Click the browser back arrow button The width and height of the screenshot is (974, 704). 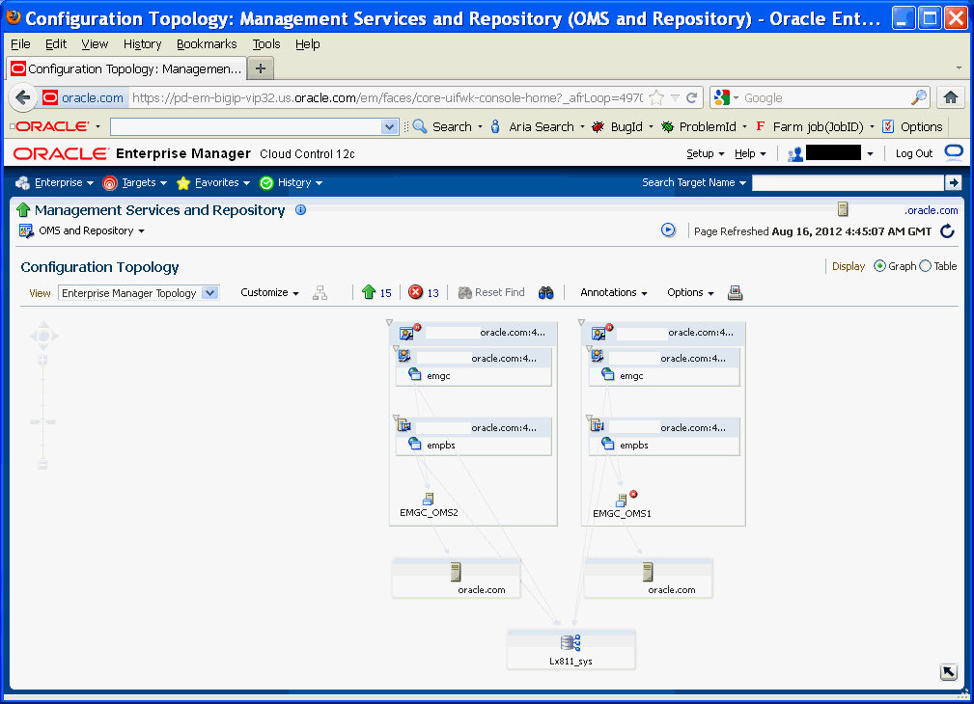[23, 97]
